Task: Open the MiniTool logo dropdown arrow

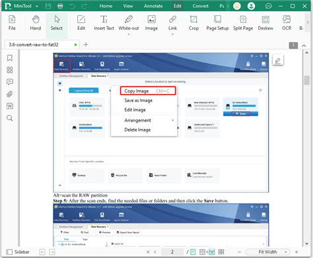Action: (x=37, y=6)
